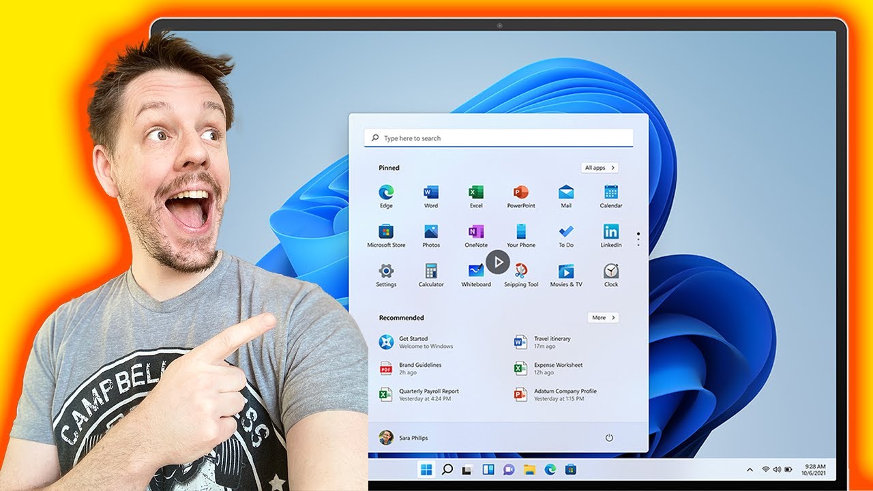Open the Clock app
Screen dimensions: 873x491
pos(611,275)
